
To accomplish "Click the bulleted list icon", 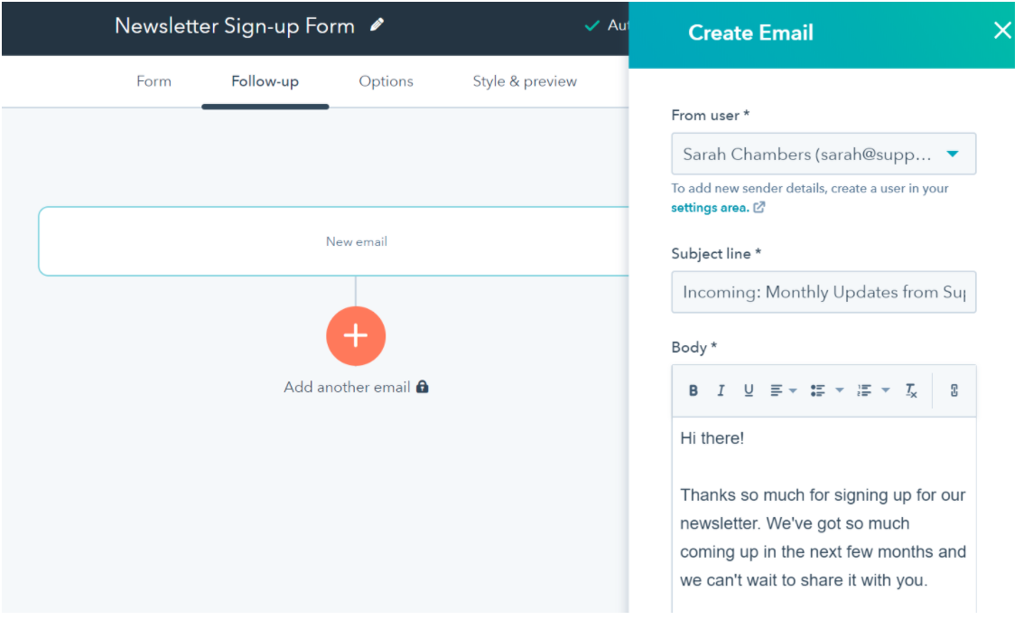I will point(817,390).
